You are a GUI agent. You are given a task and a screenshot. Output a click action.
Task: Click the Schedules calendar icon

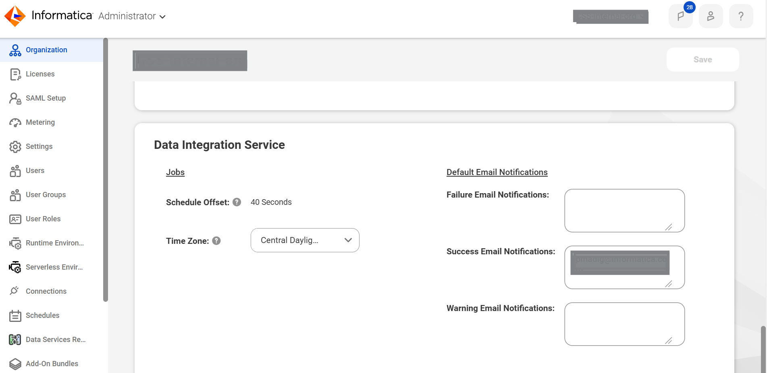tap(15, 316)
